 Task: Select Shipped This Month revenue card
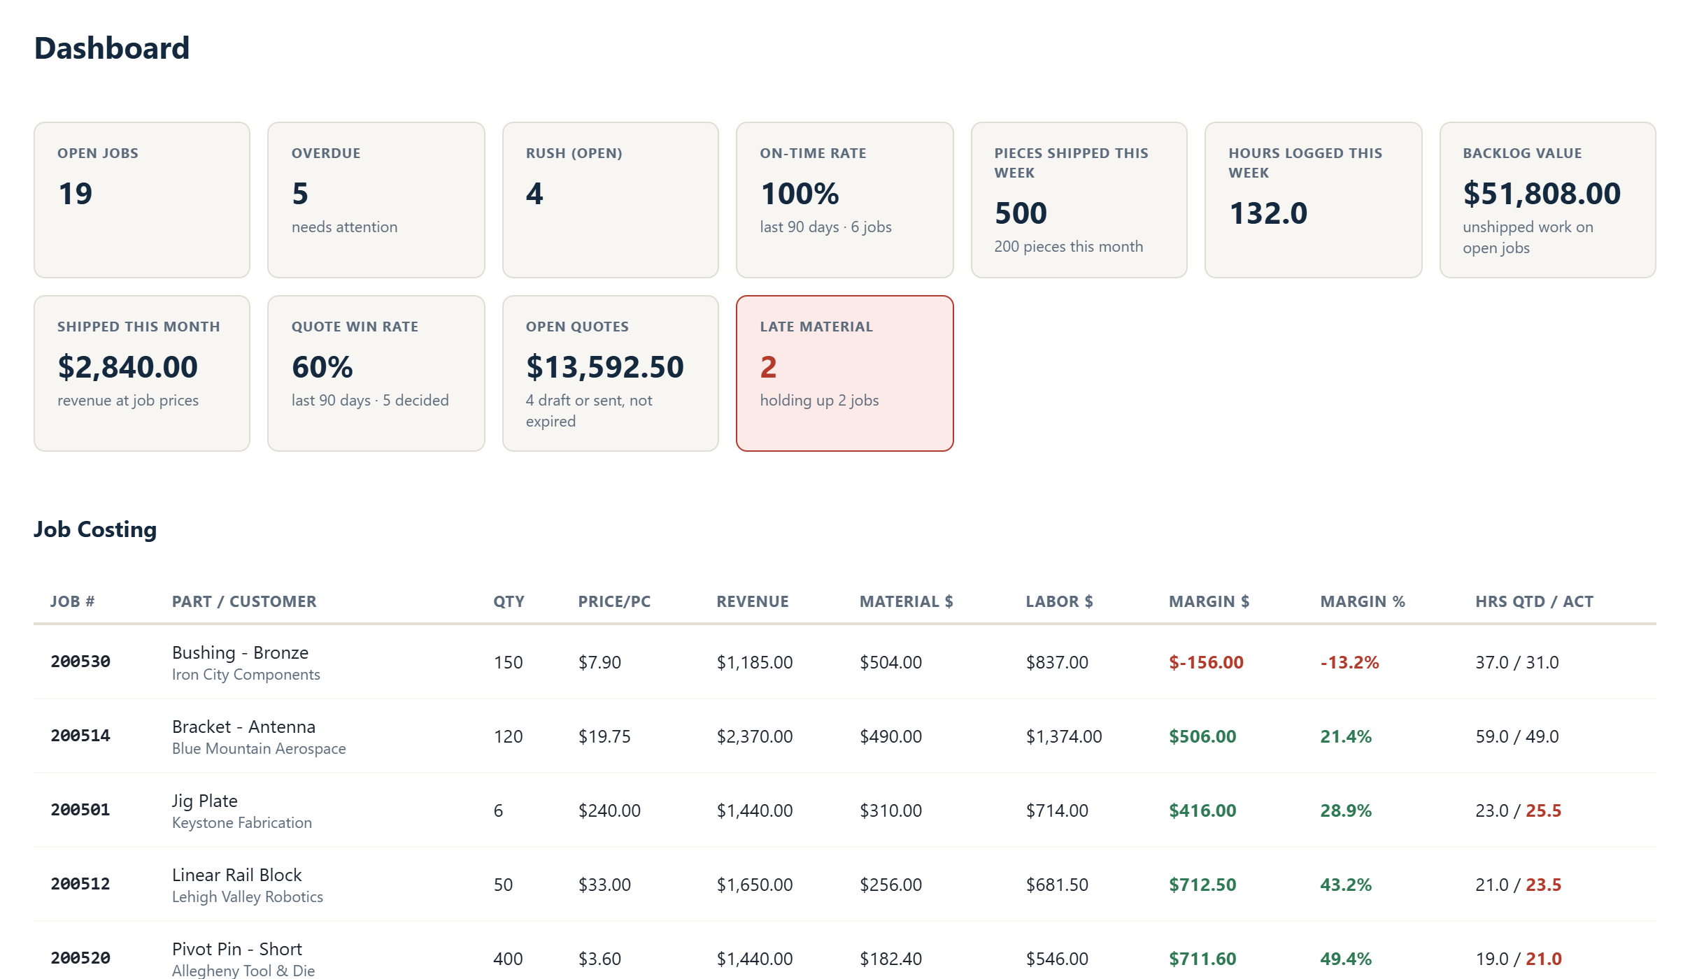coord(142,373)
